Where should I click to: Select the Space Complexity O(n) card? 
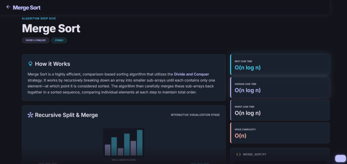pyautogui.click(x=280, y=133)
